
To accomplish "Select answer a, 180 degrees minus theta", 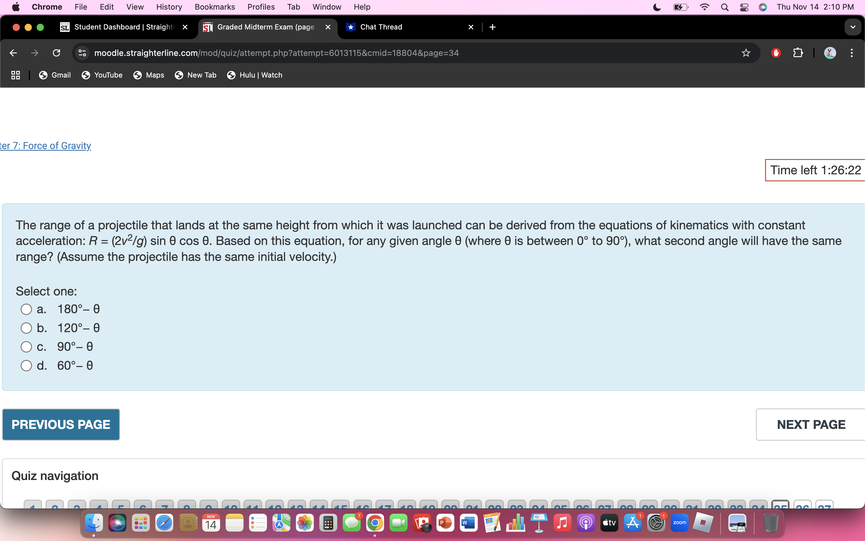I will [26, 309].
